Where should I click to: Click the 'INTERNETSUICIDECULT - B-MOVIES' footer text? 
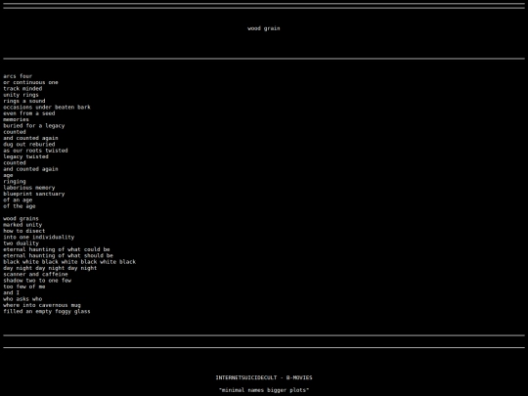tap(264, 377)
